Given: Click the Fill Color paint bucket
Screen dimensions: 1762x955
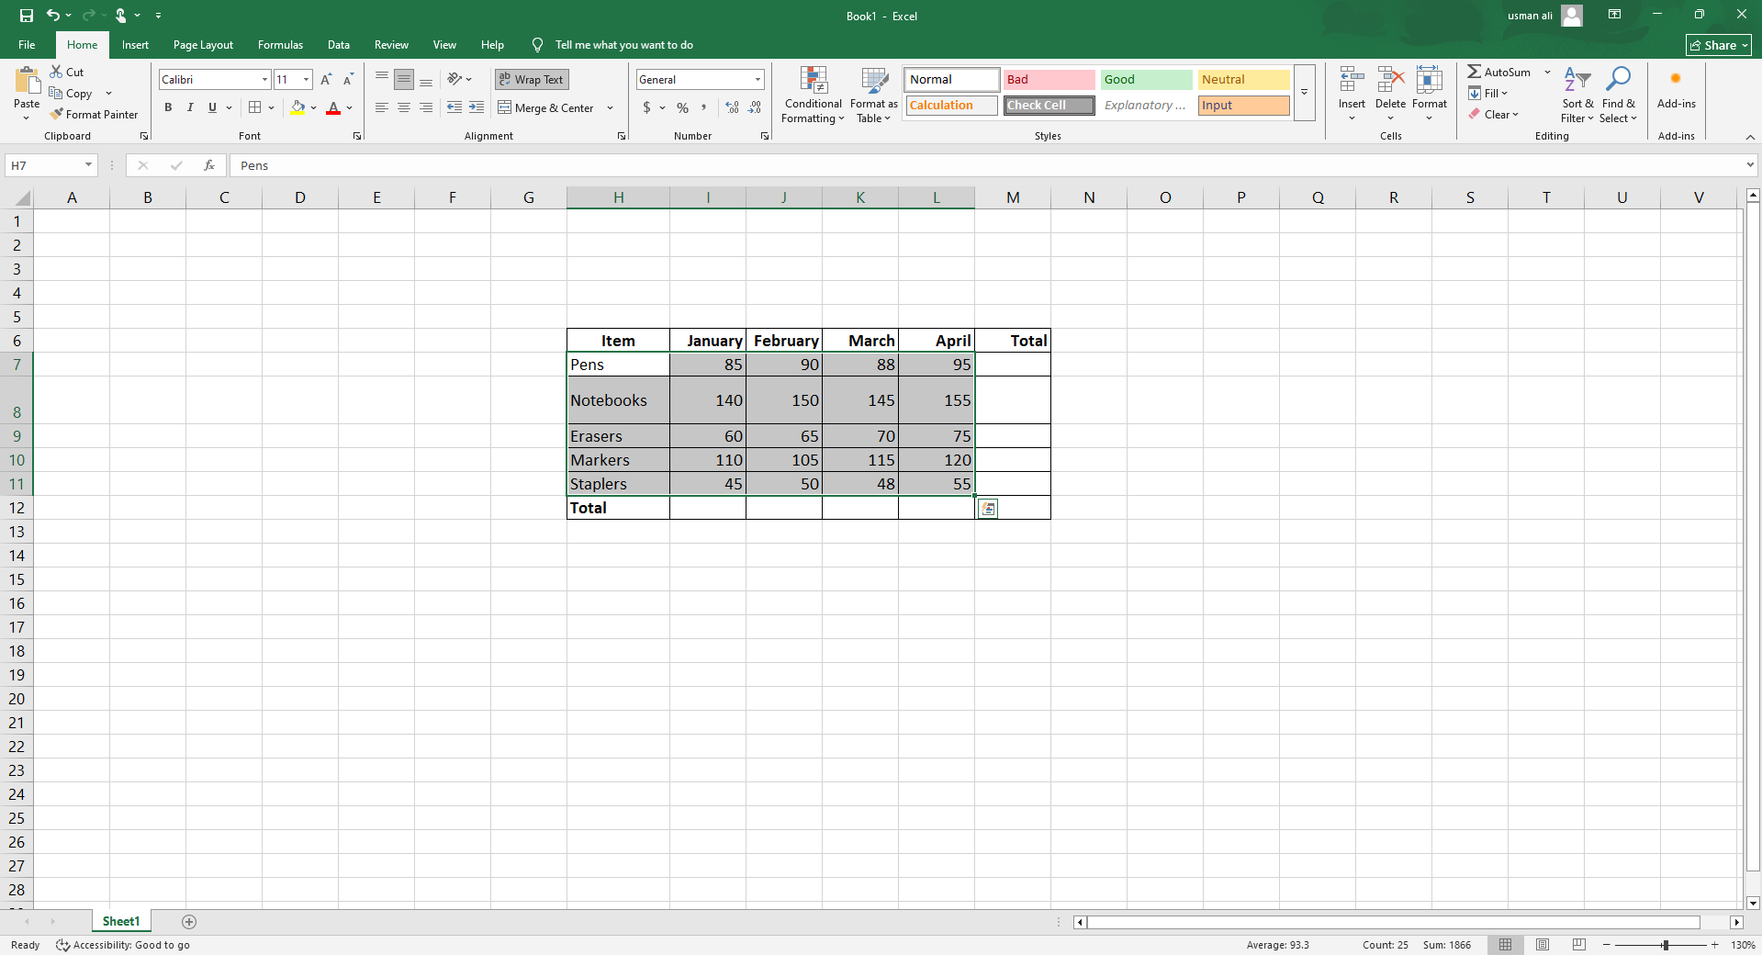Looking at the screenshot, I should [297, 107].
